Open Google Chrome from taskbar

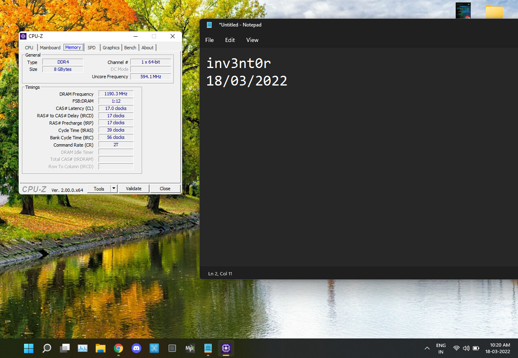119,348
